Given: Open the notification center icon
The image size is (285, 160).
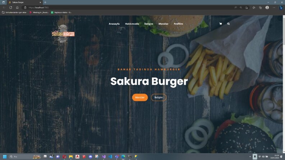Looking at the screenshot, I should (281, 157).
